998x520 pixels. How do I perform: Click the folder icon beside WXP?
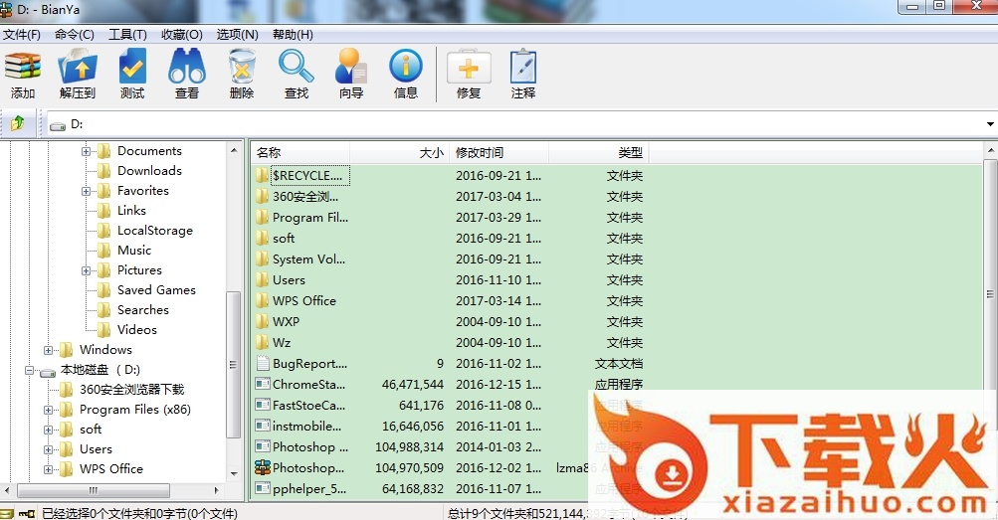pos(263,322)
